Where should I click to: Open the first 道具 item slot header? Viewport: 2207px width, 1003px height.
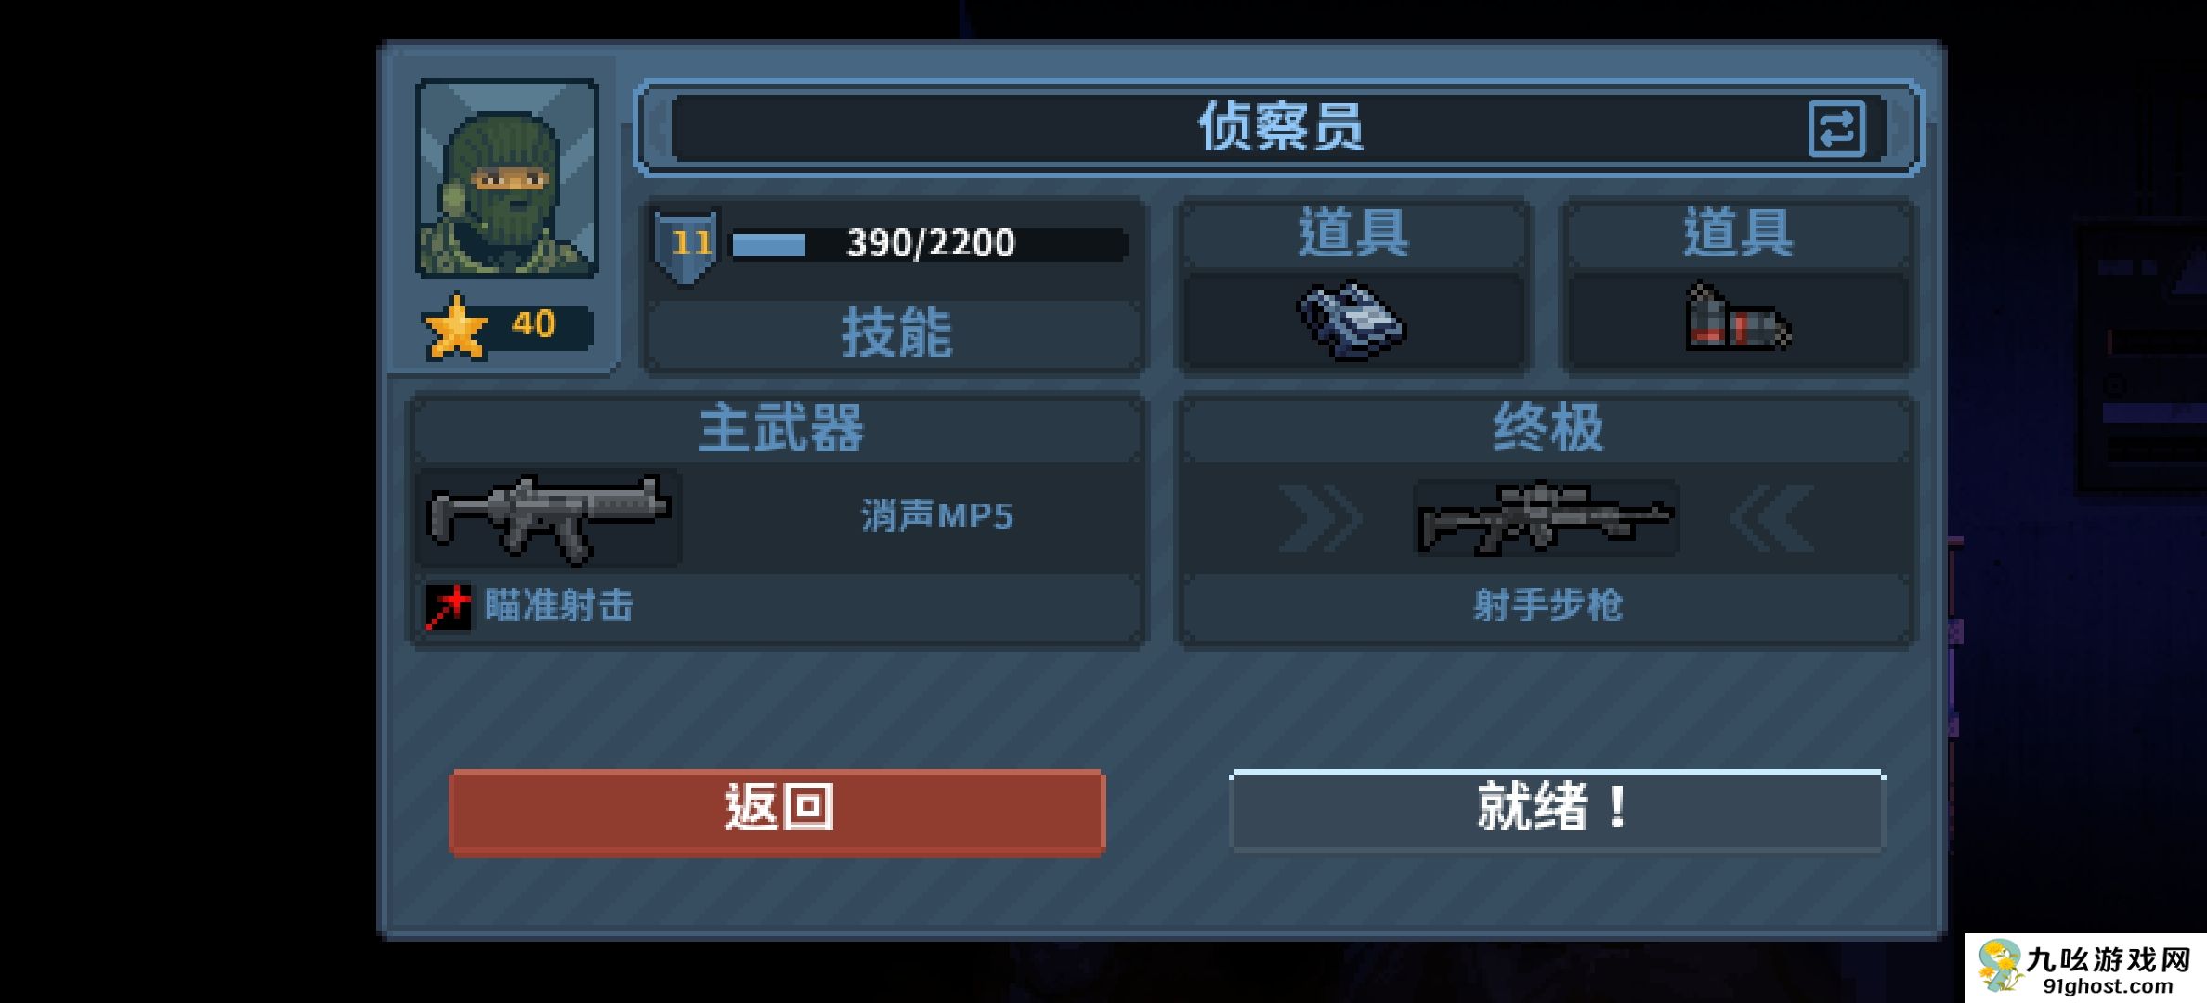coord(1353,233)
